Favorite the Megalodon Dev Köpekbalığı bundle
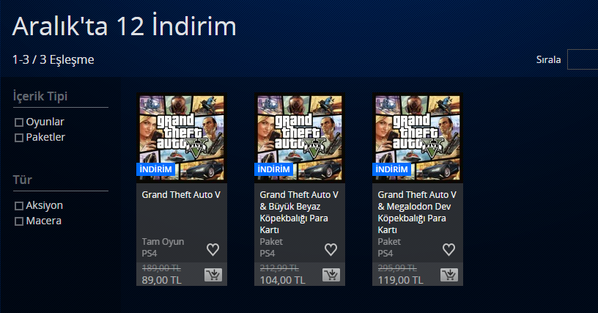The image size is (598, 313). click(x=448, y=249)
